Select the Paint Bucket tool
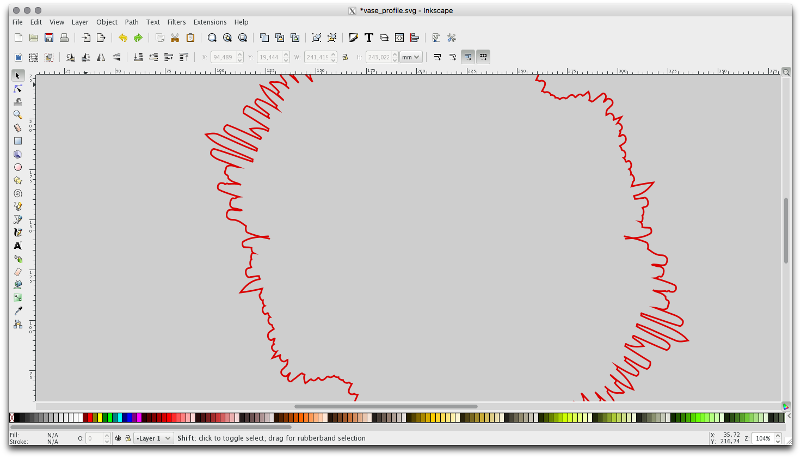Screen dimensions: 801x458 point(18,285)
